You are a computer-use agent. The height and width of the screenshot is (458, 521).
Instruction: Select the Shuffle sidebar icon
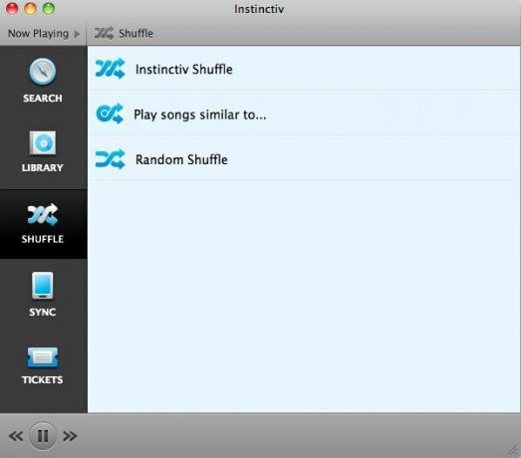pyautogui.click(x=43, y=214)
